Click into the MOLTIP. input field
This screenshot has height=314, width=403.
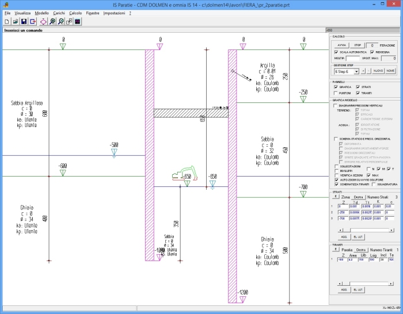353,59
